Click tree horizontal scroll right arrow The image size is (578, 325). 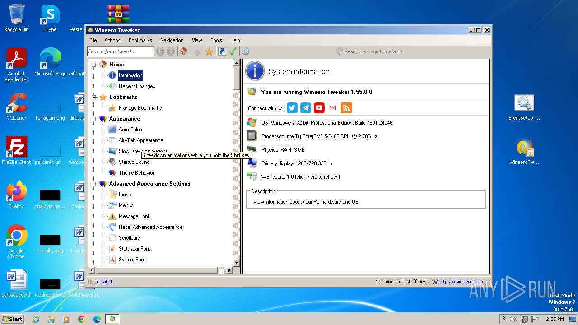pyautogui.click(x=229, y=270)
